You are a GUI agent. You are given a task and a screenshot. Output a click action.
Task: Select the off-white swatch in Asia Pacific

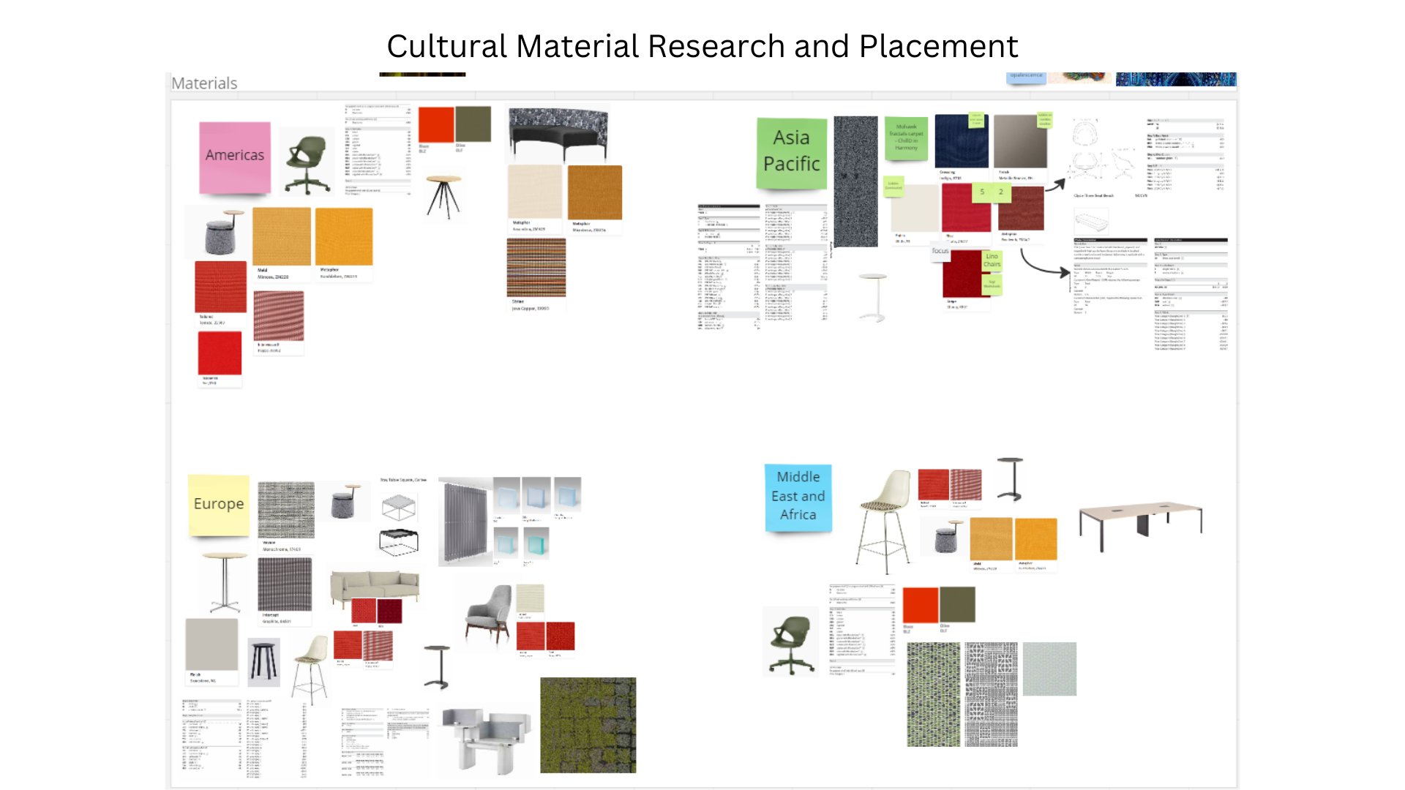[x=915, y=208]
